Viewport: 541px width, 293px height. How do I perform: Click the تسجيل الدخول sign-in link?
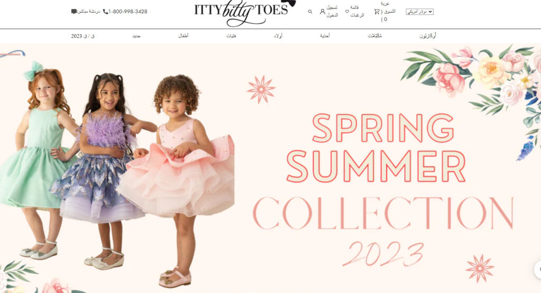(x=332, y=12)
